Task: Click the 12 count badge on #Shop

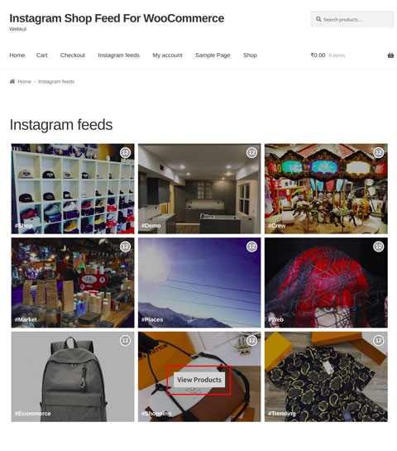Action: [x=125, y=152]
